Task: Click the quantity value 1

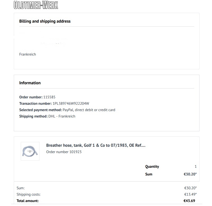Action: click(196, 167)
